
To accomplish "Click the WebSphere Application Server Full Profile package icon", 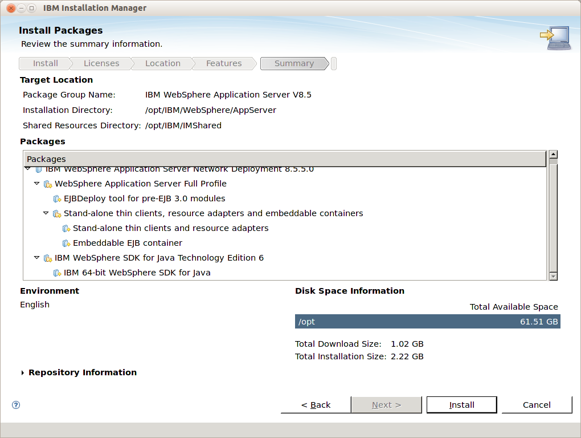I will coord(48,184).
